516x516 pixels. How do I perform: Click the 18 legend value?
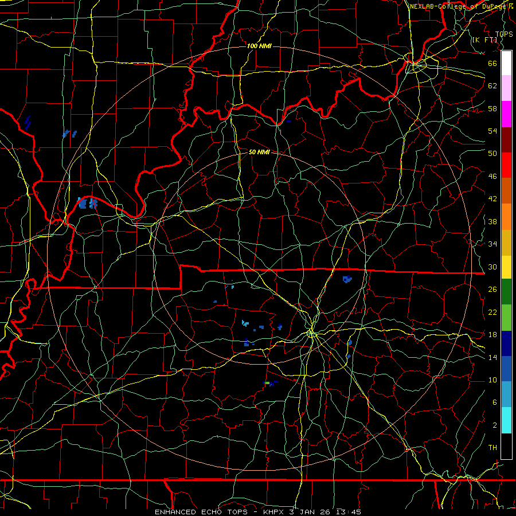click(492, 335)
